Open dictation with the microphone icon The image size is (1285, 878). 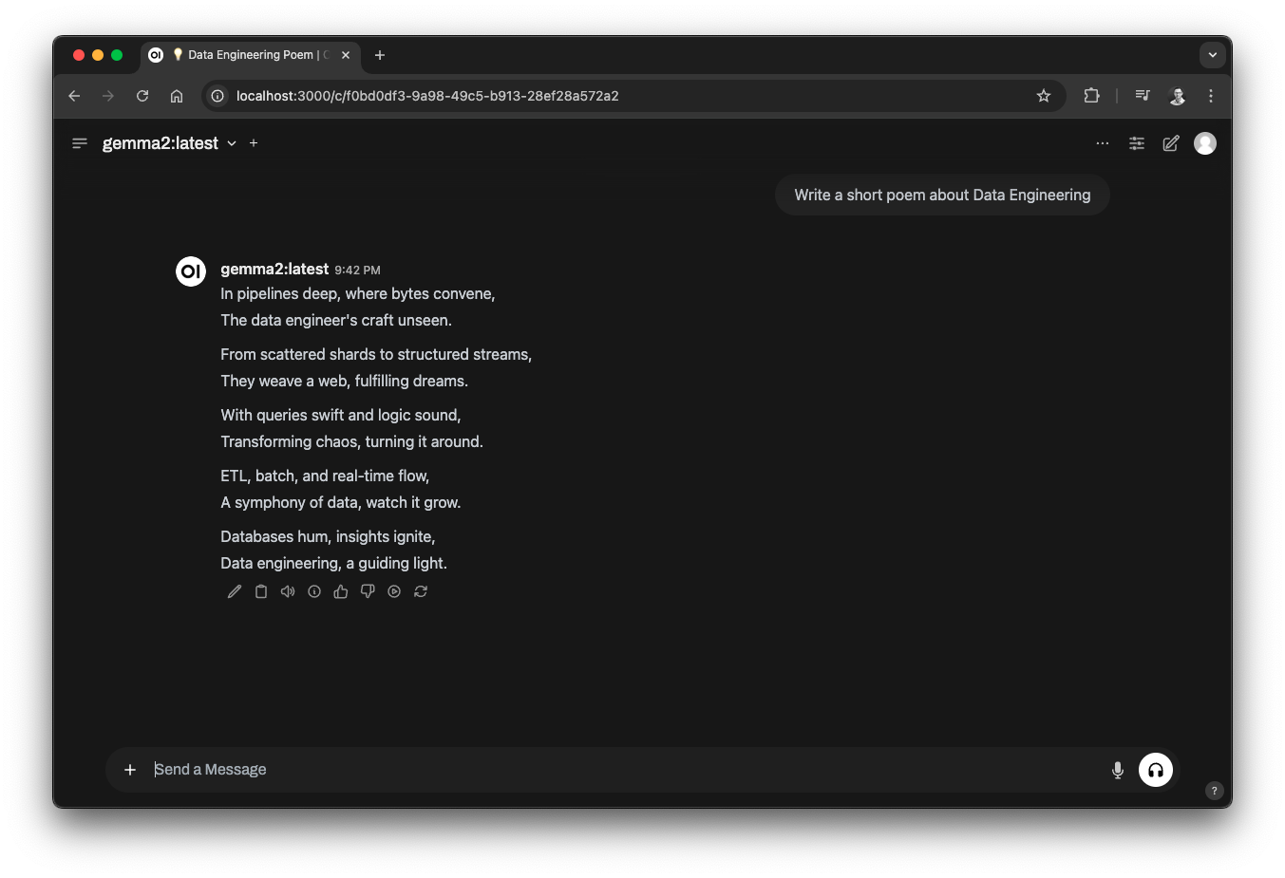[x=1117, y=770]
